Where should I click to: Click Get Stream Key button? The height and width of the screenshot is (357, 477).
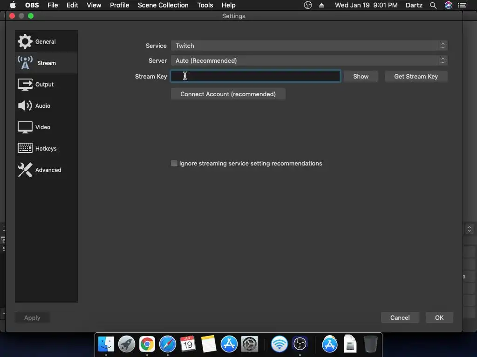(x=416, y=77)
